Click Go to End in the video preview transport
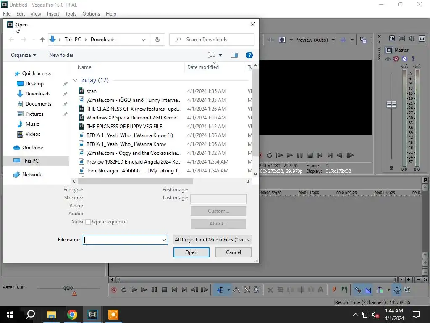Image resolution: width=430 pixels, height=323 pixels. [330, 155]
